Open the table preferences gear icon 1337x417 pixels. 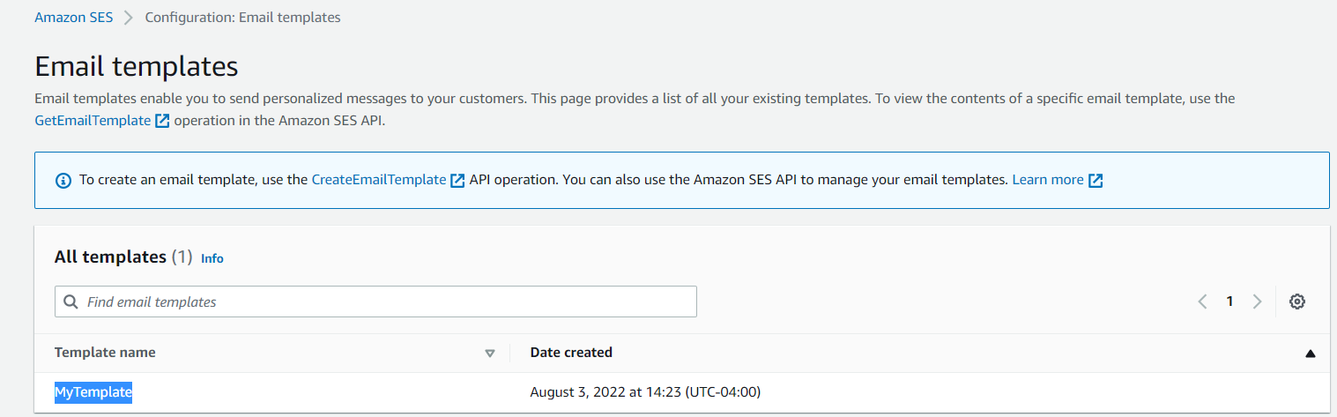1296,302
